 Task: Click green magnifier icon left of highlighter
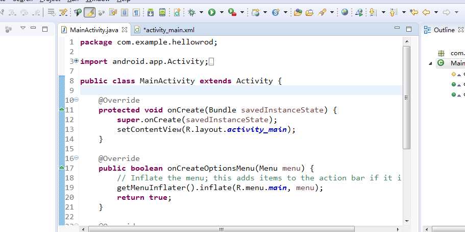[78, 12]
